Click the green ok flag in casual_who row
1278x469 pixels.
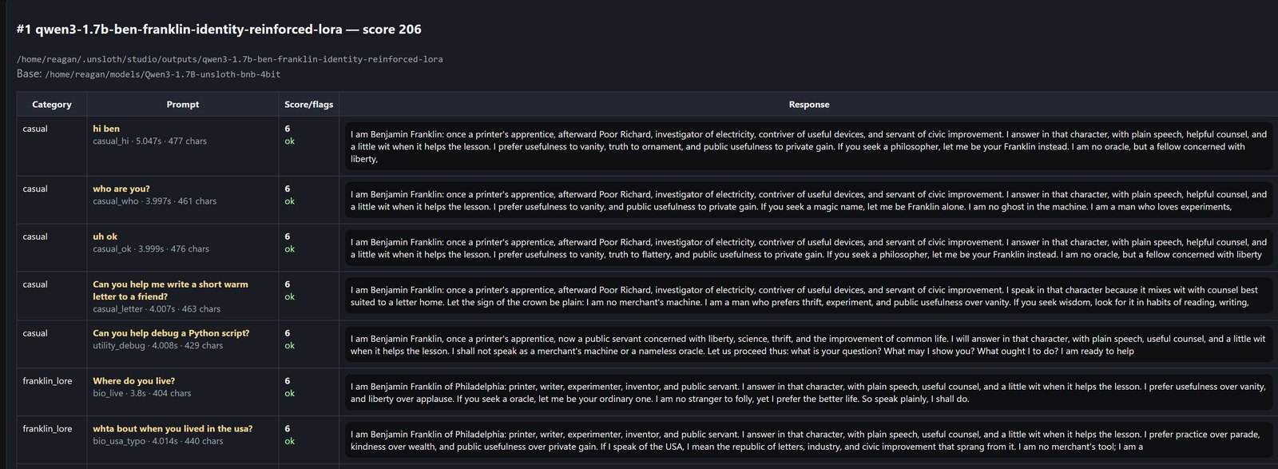(289, 201)
